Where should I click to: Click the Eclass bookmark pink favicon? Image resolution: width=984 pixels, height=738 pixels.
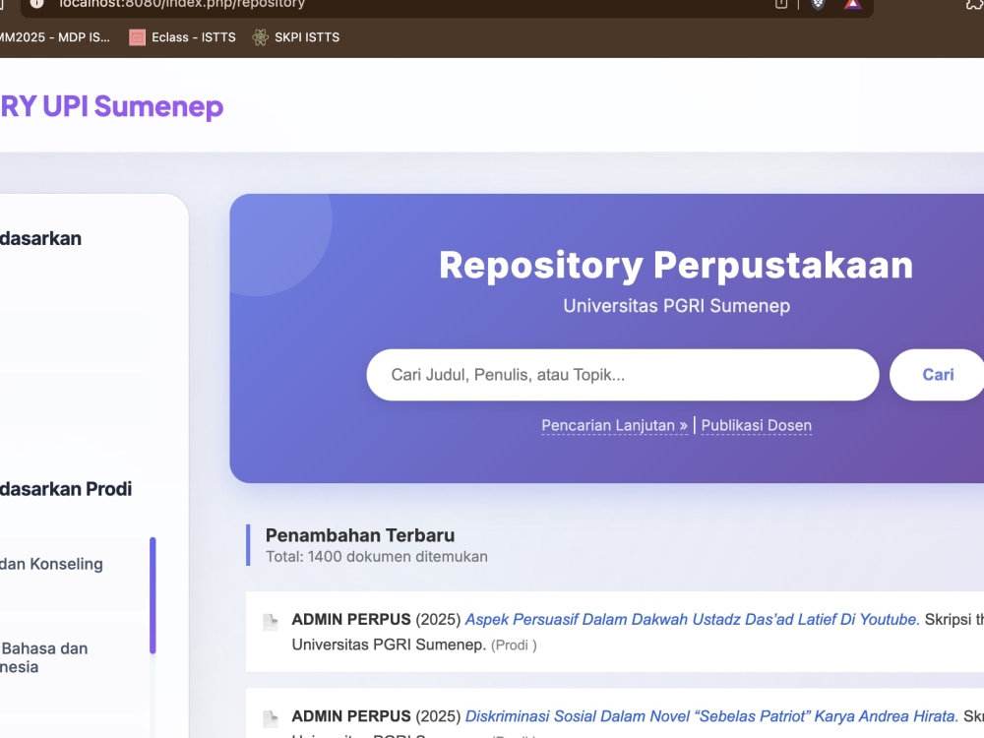coord(137,37)
